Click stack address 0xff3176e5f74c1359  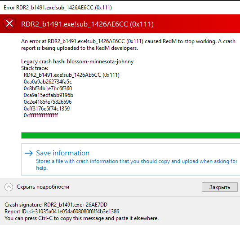[x=47, y=109]
